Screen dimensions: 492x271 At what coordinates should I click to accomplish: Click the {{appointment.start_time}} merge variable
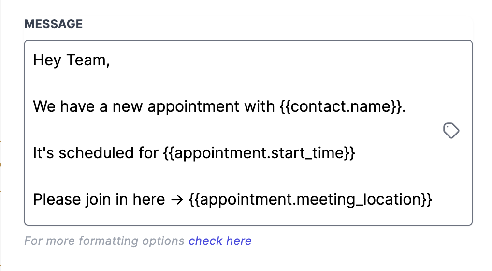click(x=259, y=153)
